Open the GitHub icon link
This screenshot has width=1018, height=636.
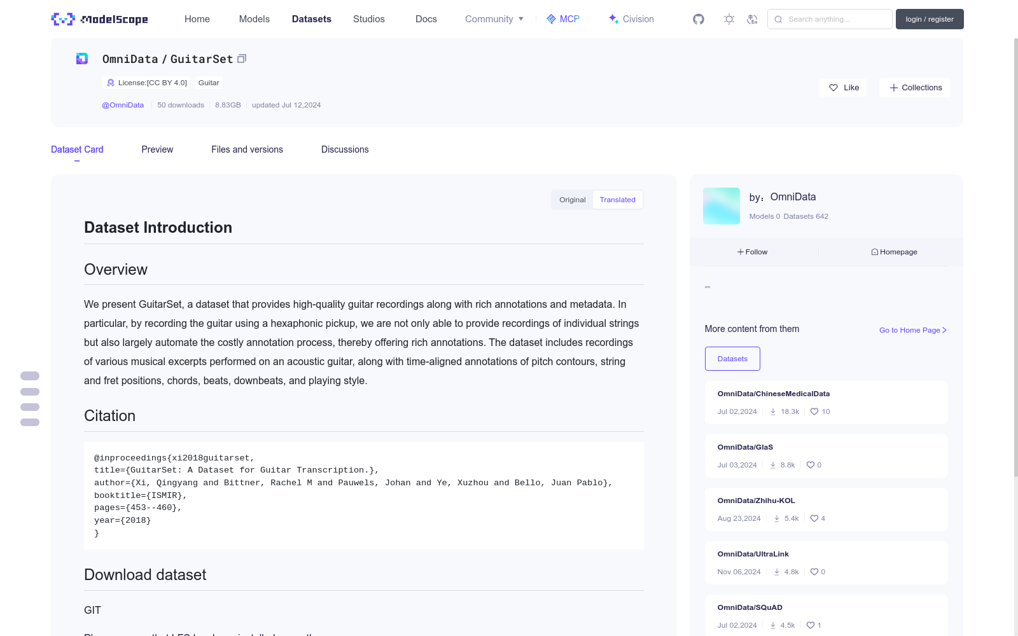pos(699,19)
